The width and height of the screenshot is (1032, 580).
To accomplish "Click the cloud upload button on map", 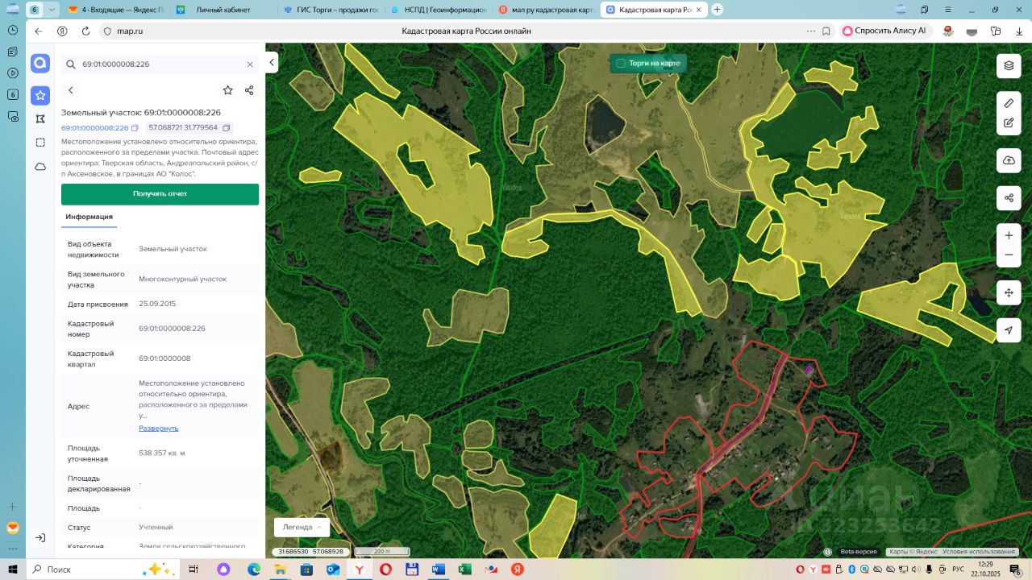I will point(1009,160).
